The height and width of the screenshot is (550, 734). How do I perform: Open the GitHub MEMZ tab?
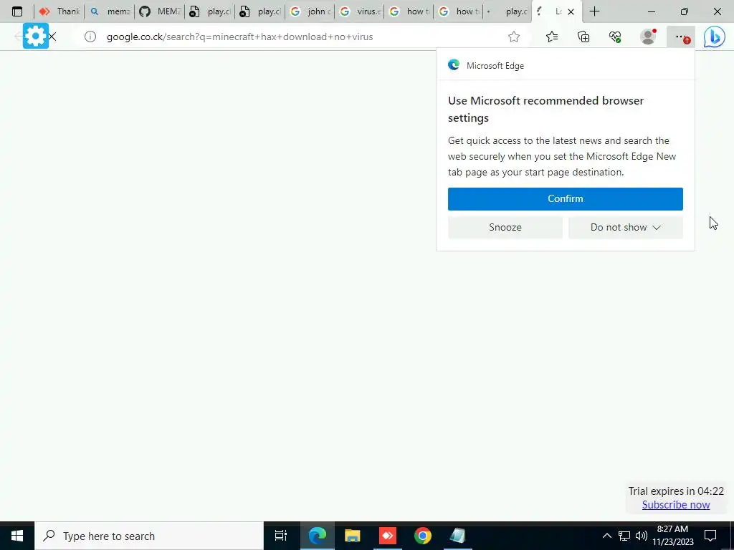(x=160, y=11)
